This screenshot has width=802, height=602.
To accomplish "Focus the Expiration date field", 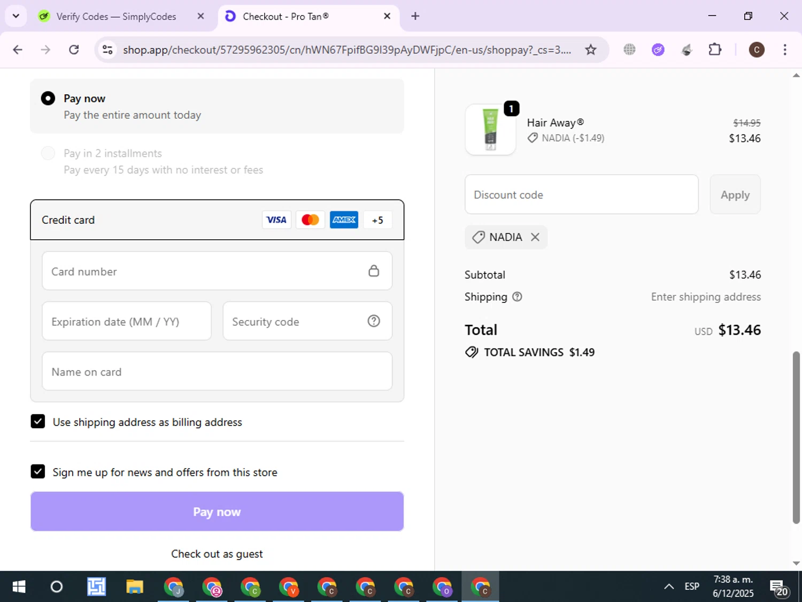I will pyautogui.click(x=127, y=322).
